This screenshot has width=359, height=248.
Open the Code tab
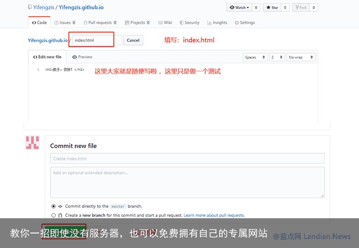39,22
